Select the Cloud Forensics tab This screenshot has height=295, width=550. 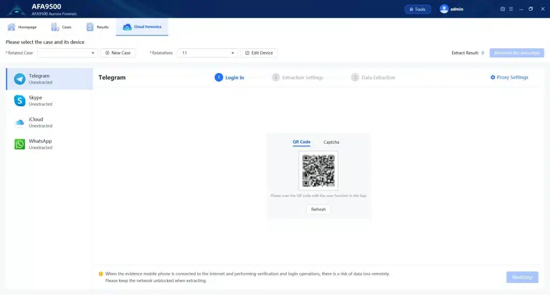tap(142, 27)
